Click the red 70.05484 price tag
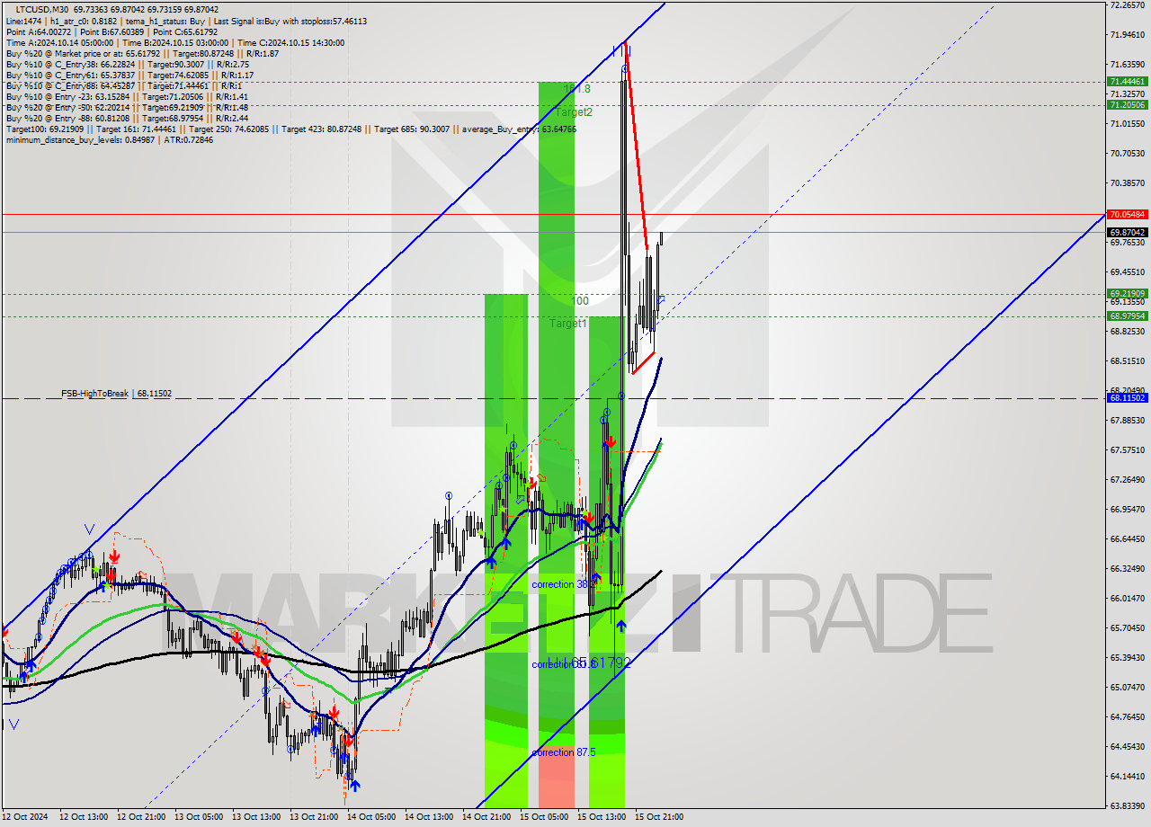This screenshot has height=827, width=1151. pyautogui.click(x=1128, y=215)
